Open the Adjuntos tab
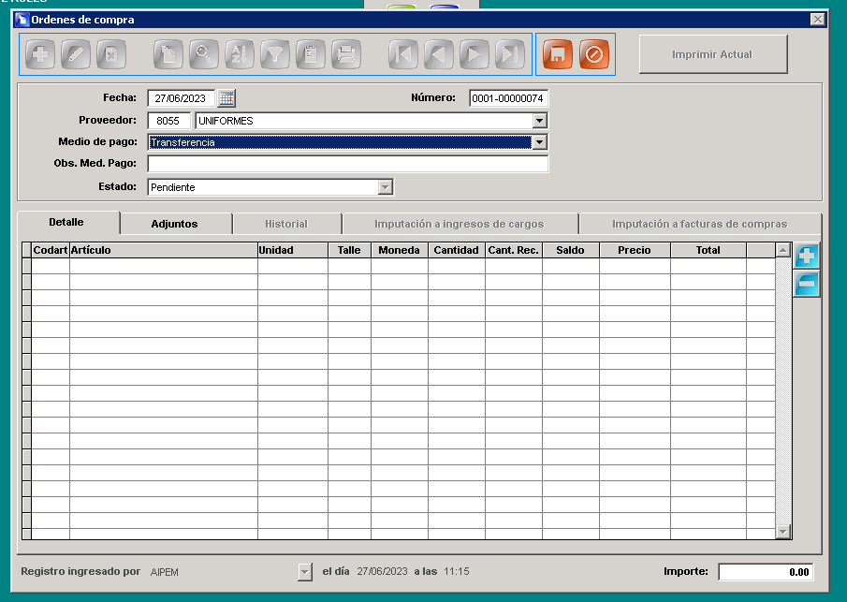This screenshot has height=602, width=847. (x=174, y=224)
